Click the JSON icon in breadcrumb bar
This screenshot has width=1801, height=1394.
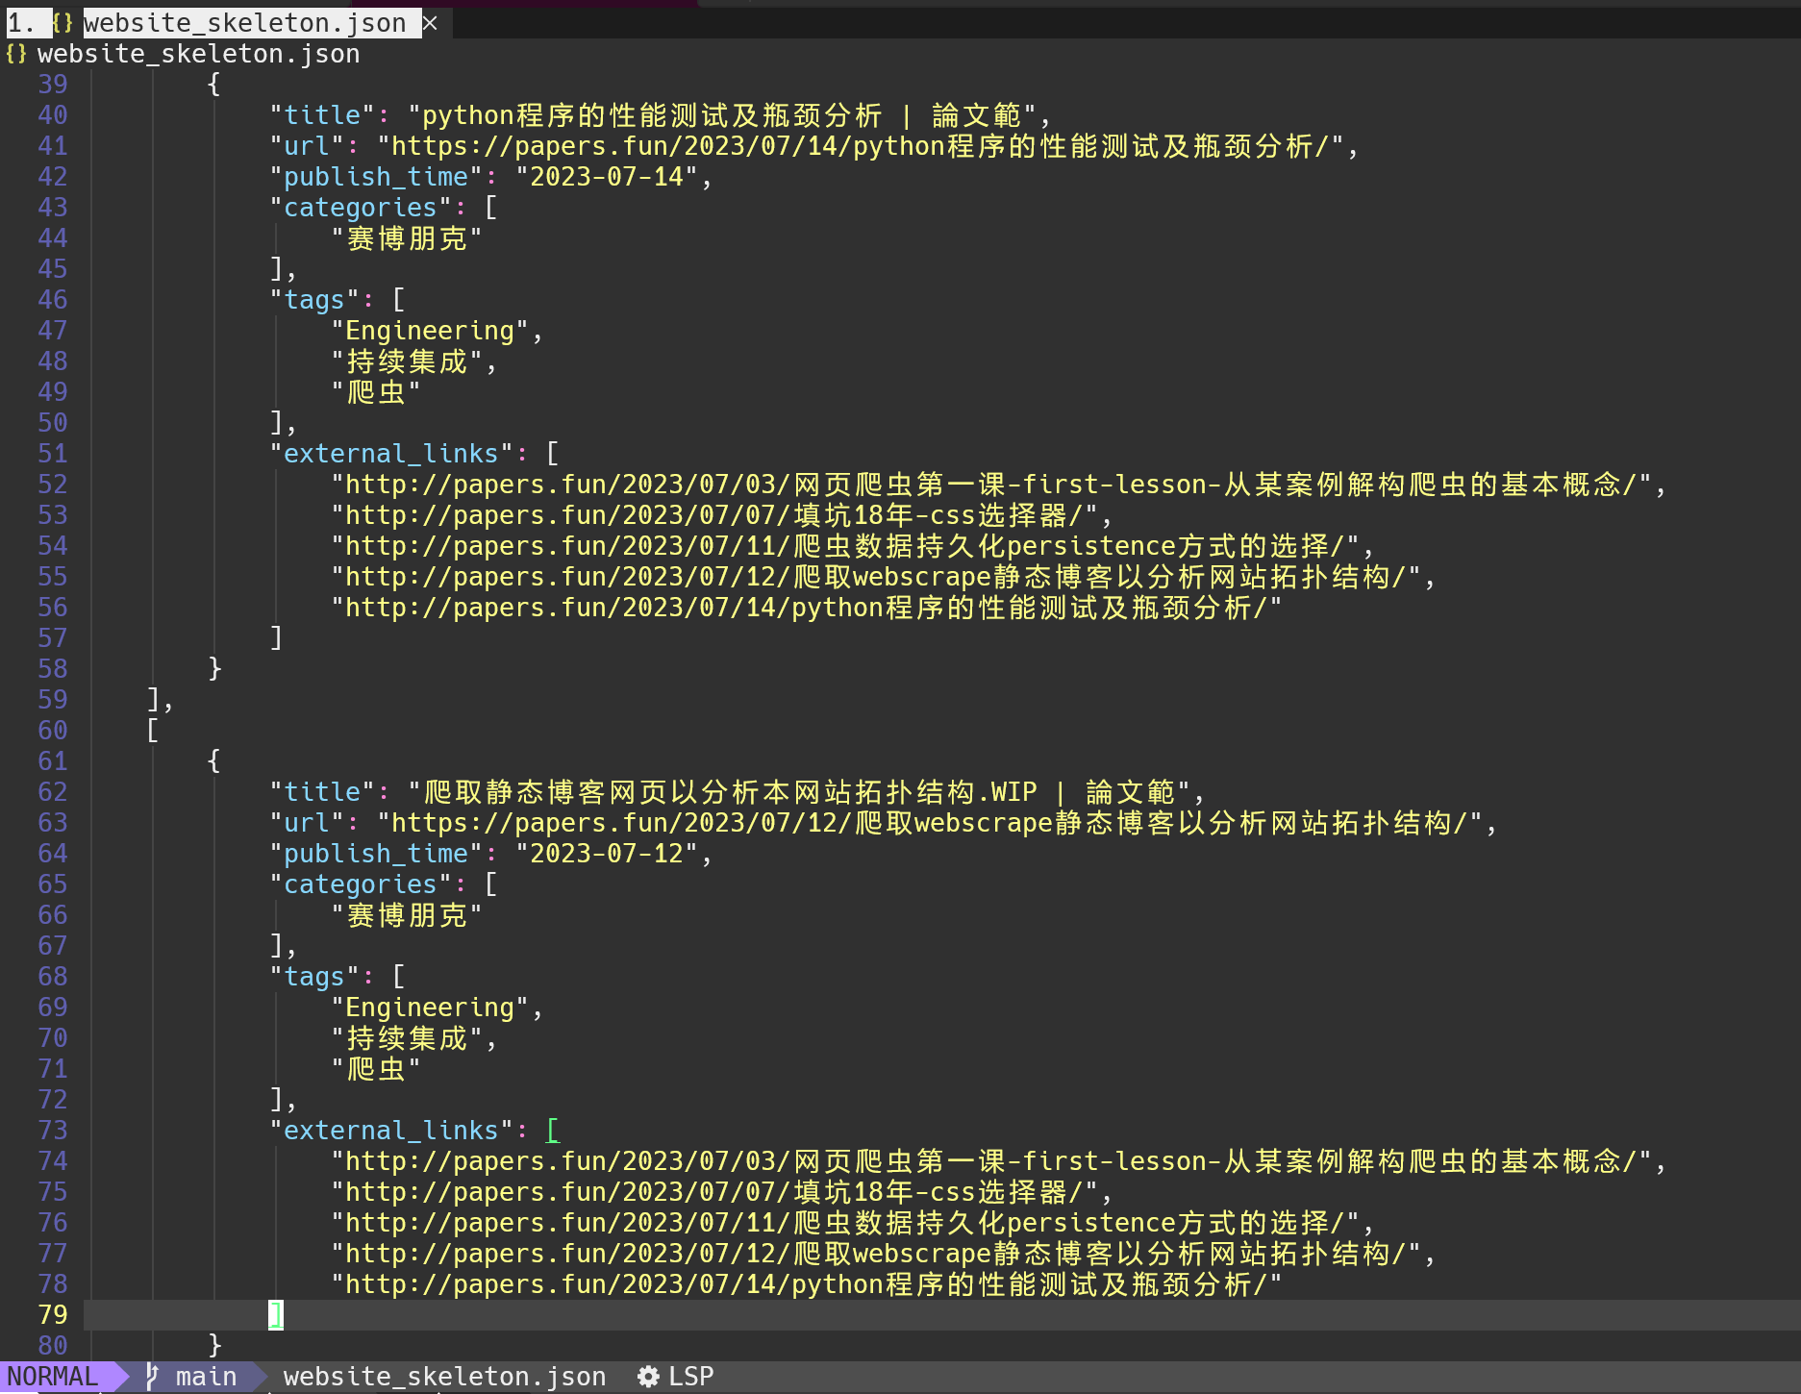pos(16,54)
